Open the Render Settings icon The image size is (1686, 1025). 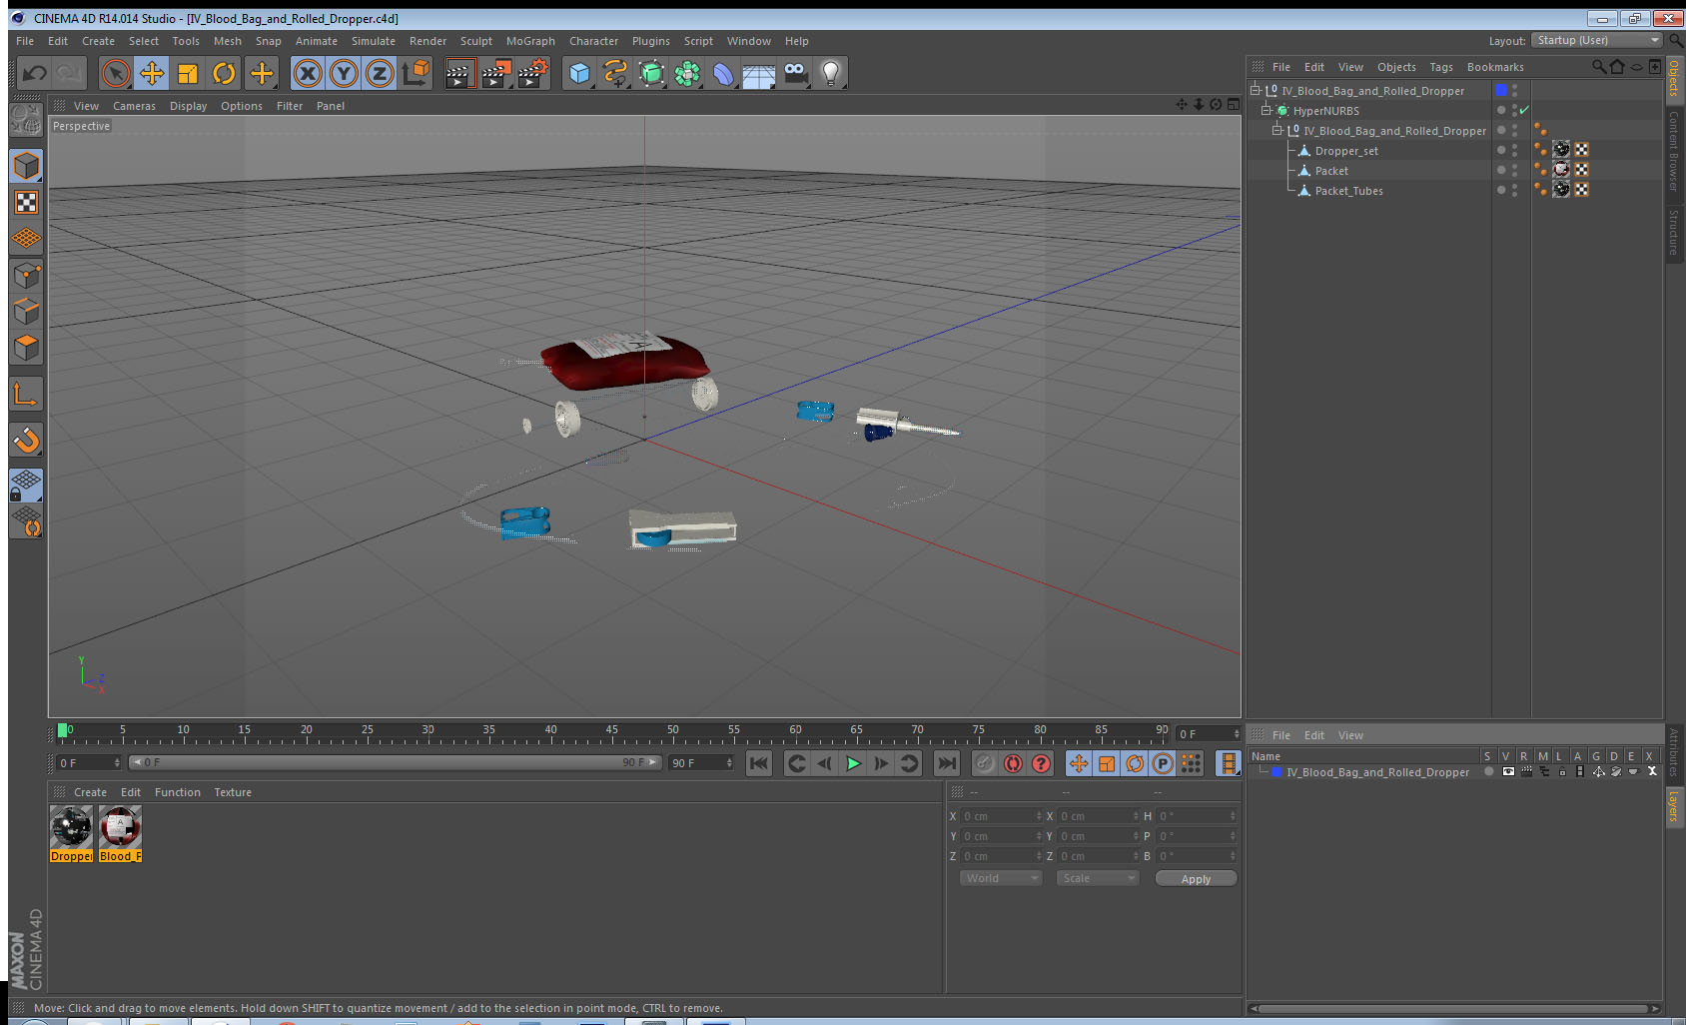(x=533, y=73)
